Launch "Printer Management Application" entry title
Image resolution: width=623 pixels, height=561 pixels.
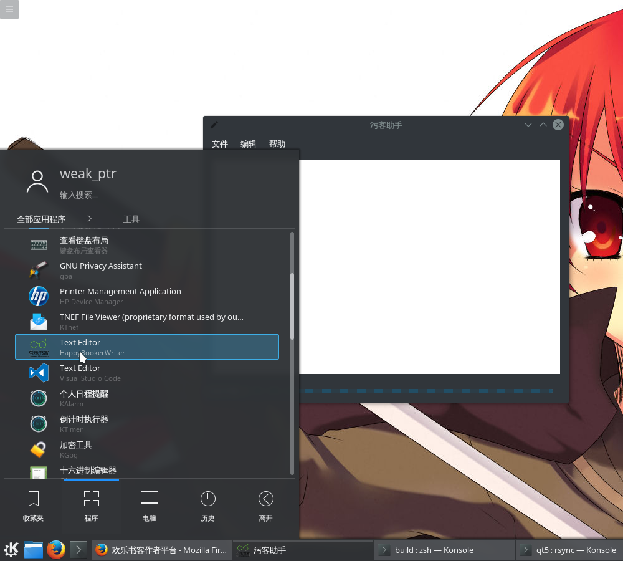point(120,292)
